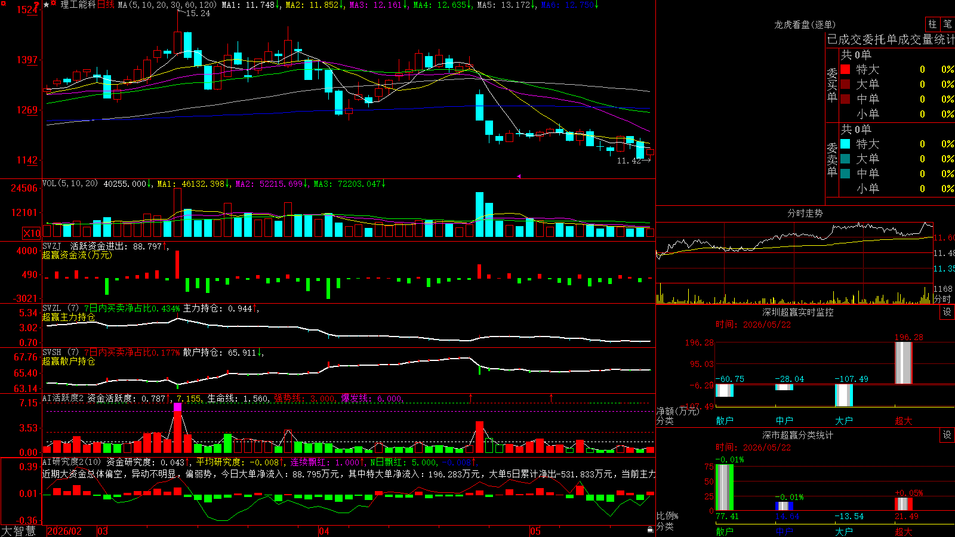Screen dimensions: 955x537
Task: Click the dark red 中单 buy-order swatch
Action: coord(845,99)
